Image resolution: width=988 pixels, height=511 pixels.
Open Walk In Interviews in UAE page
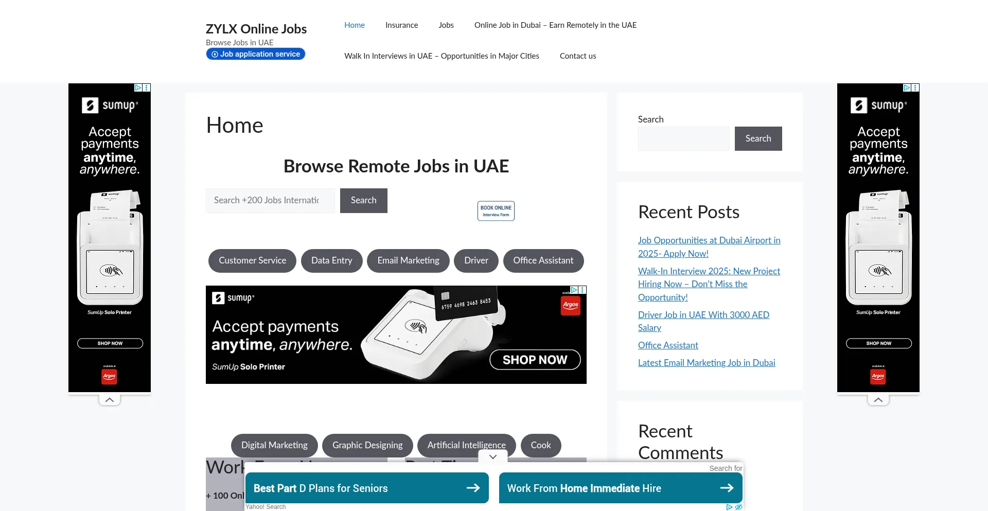coord(442,56)
